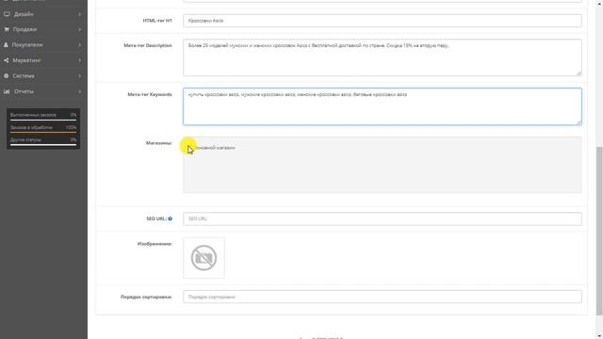Open the Покупатели sidebar menu item
Screen dimensions: 603x339
tap(43, 45)
